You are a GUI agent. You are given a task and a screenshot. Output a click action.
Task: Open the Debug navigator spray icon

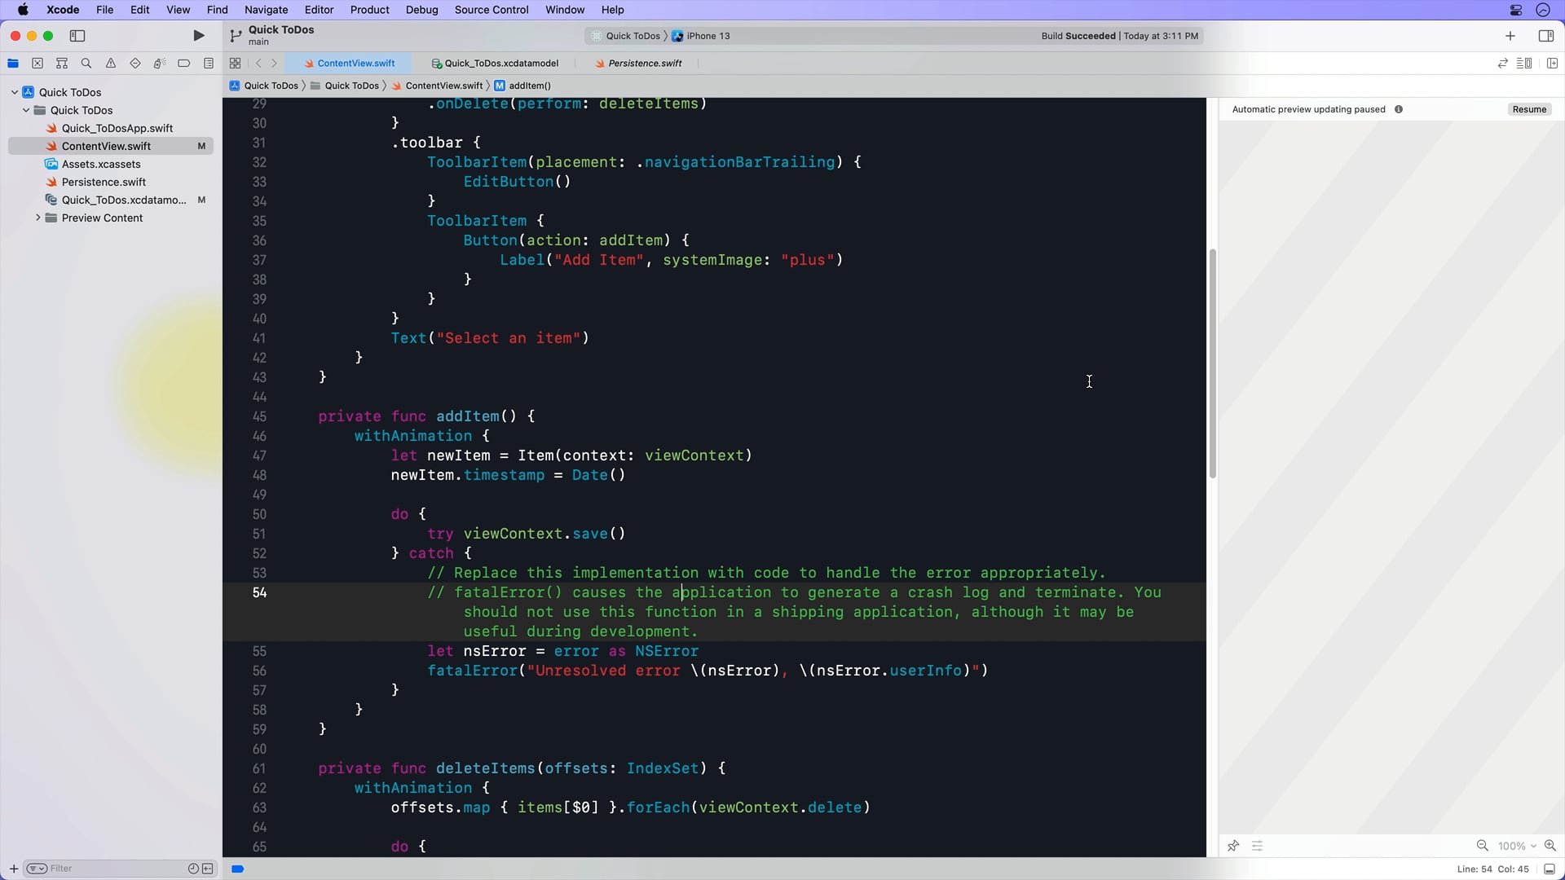click(160, 64)
